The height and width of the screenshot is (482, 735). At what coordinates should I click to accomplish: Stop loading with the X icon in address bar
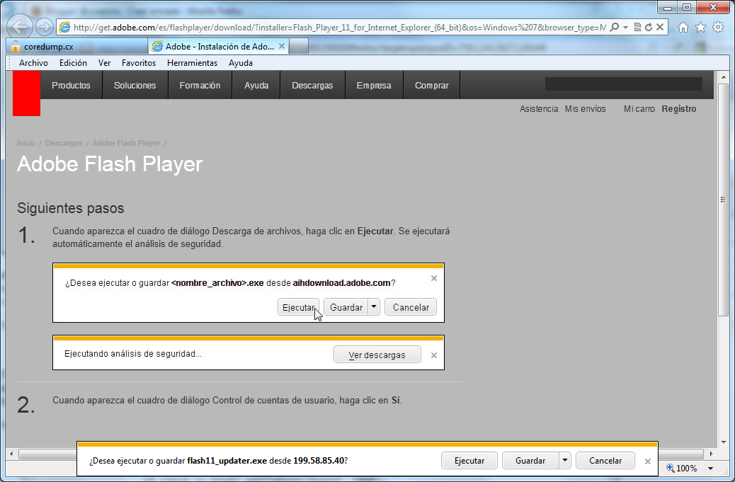pos(660,27)
